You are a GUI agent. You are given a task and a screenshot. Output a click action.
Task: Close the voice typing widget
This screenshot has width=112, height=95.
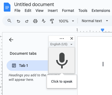(x=72, y=38)
